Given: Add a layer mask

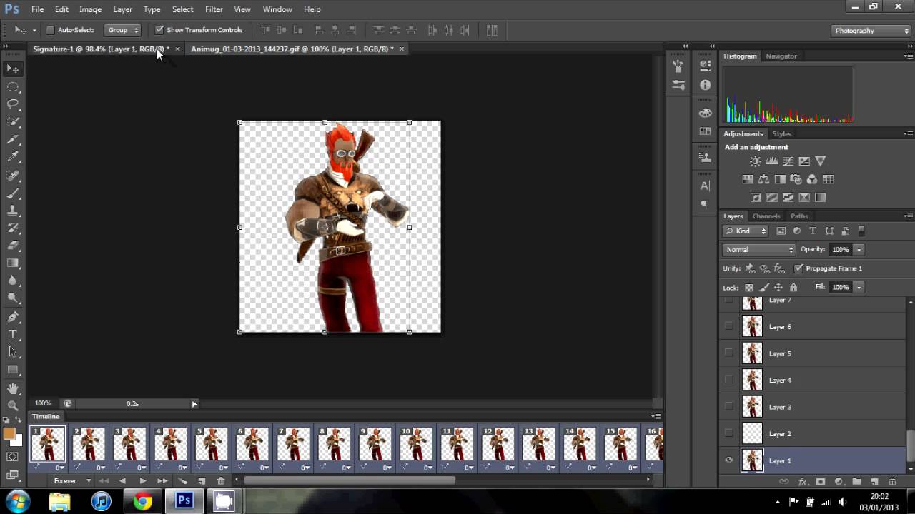Looking at the screenshot, I should (821, 482).
